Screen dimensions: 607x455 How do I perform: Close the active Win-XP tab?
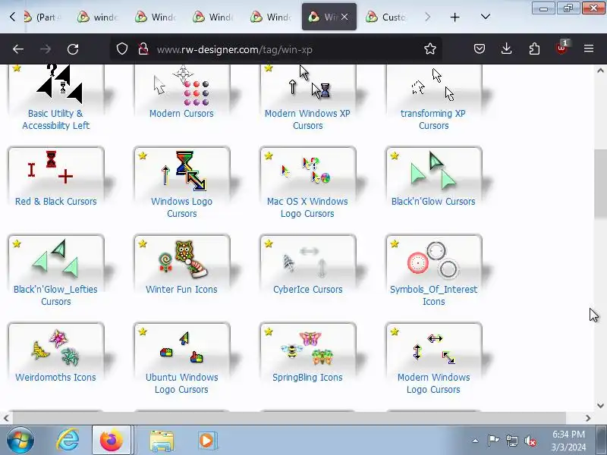[x=344, y=17]
